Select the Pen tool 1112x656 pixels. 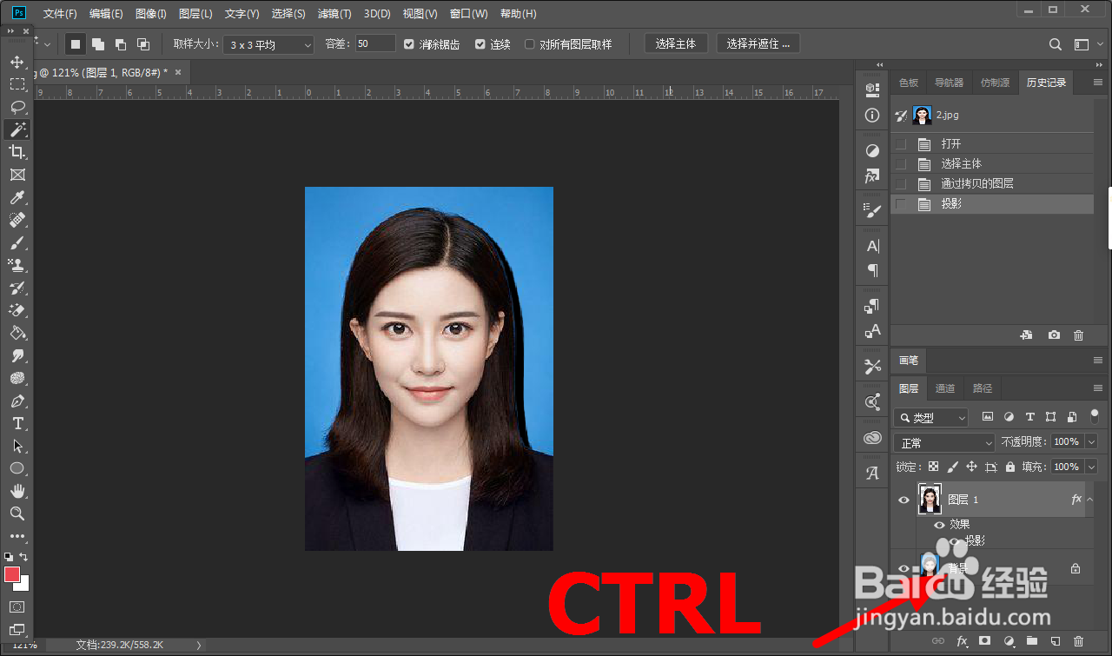(17, 401)
